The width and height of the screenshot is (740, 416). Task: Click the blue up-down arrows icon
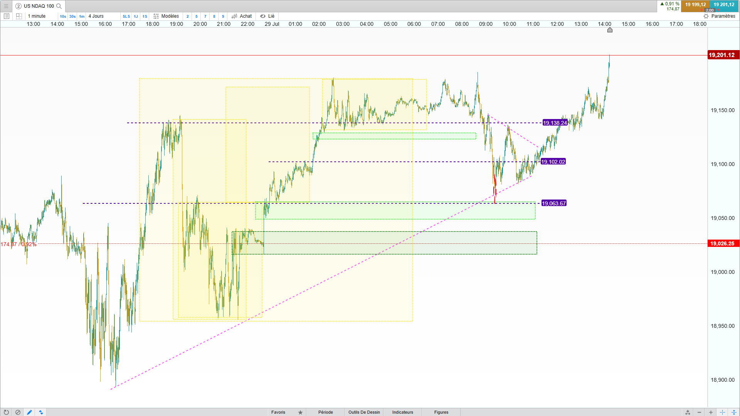(x=41, y=412)
